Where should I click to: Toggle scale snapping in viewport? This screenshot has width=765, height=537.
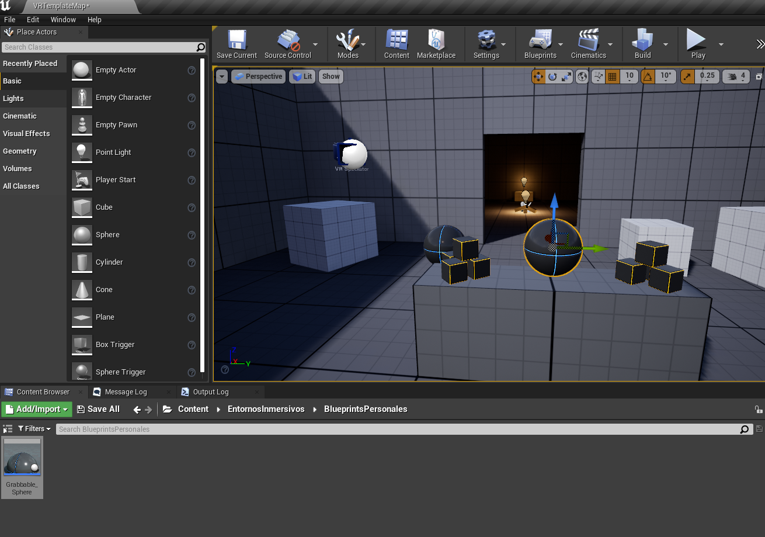pos(687,77)
